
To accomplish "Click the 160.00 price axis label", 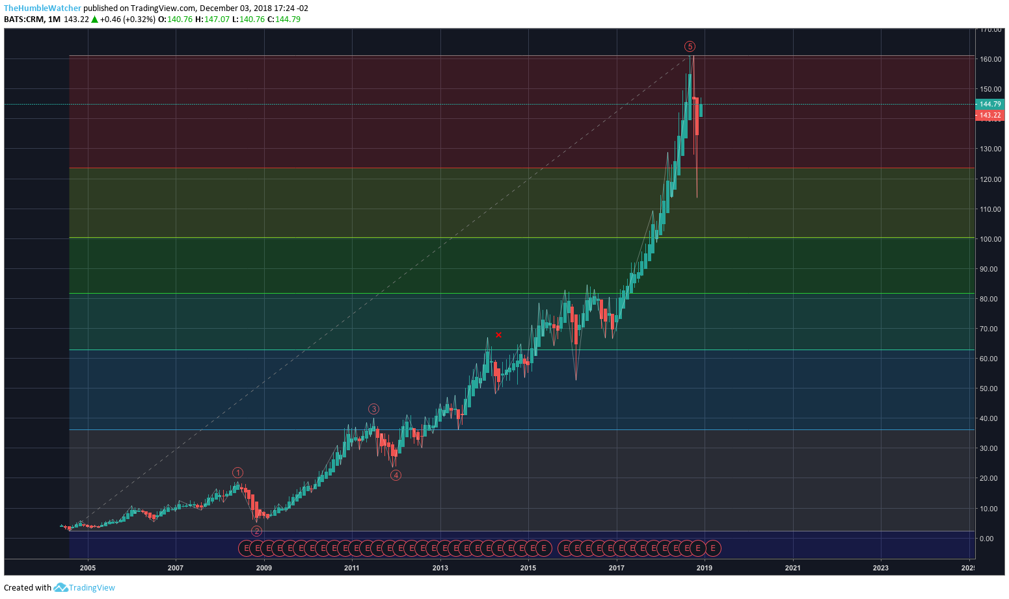I will tap(991, 59).
